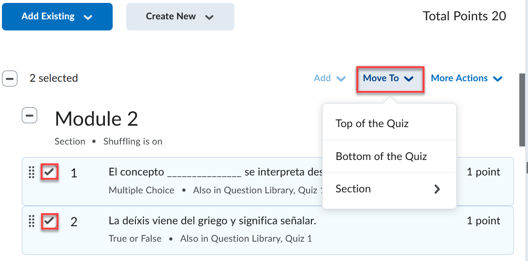Click the chevron arrow next to Section

point(437,189)
